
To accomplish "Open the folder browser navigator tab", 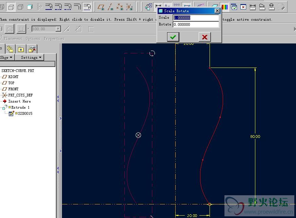I will tap(10, 49).
